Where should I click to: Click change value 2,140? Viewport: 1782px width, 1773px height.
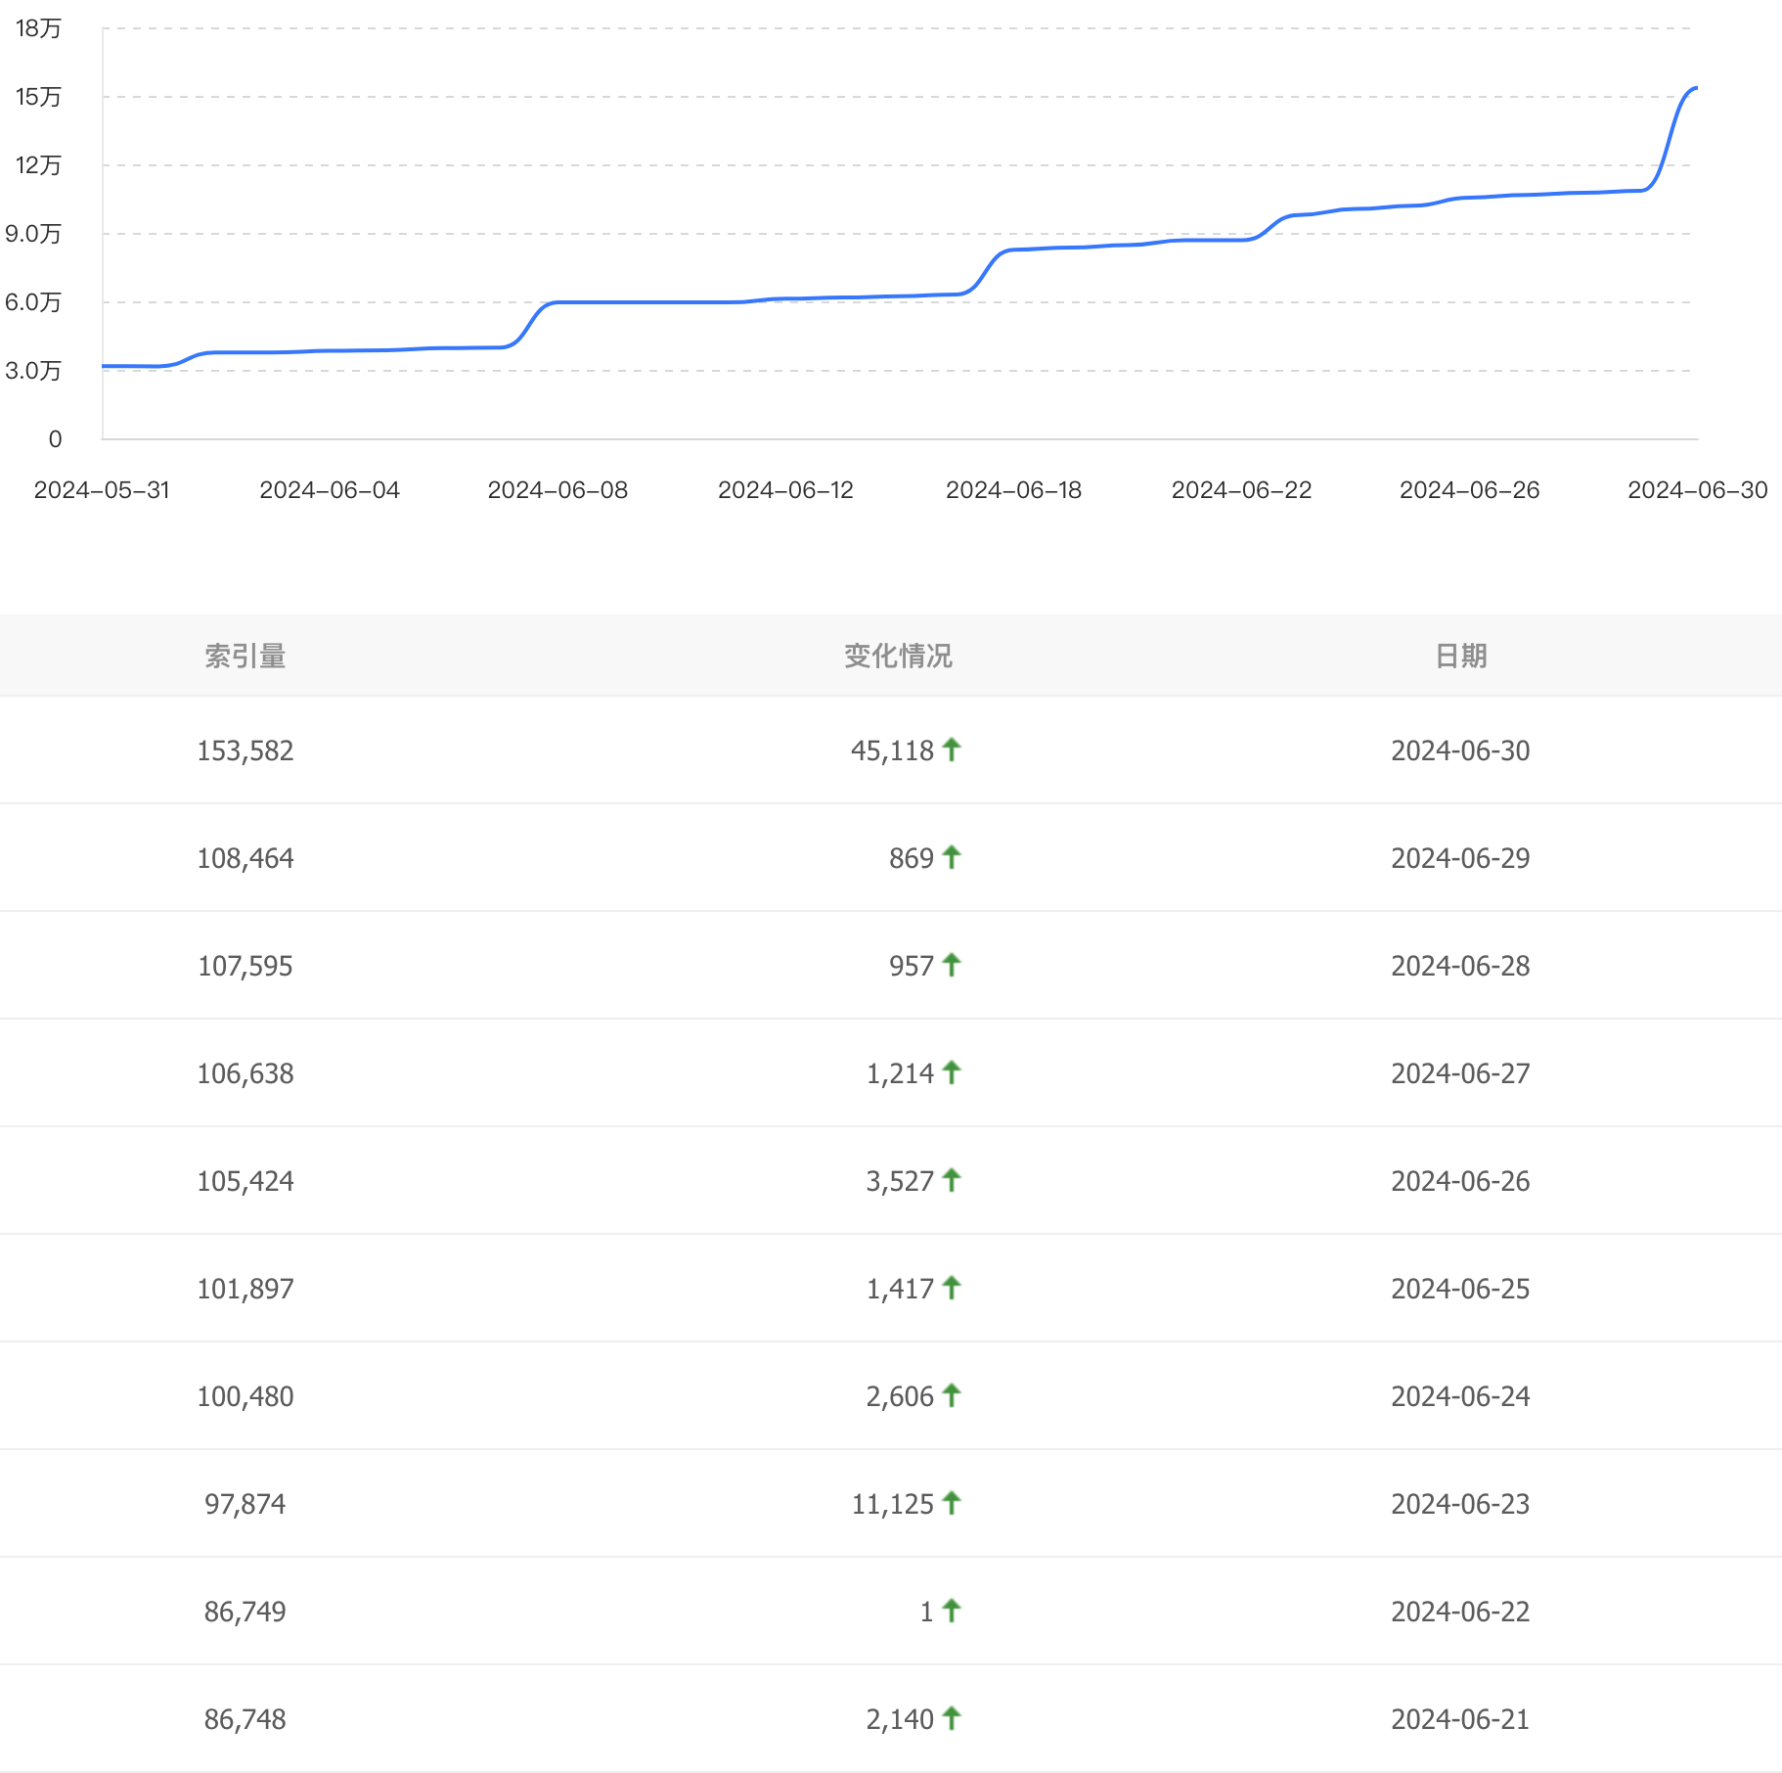point(900,1719)
